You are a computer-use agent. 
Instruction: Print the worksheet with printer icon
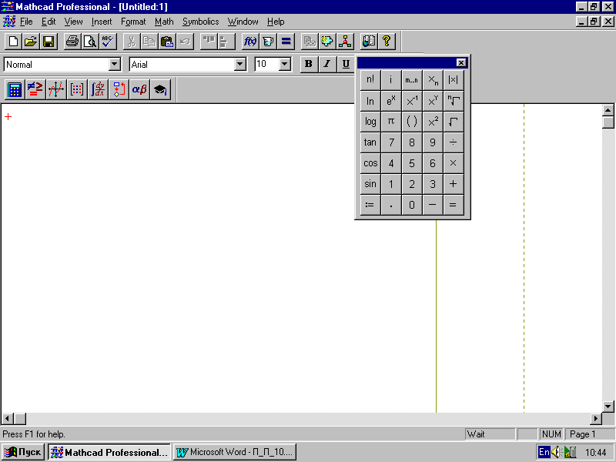click(x=72, y=42)
